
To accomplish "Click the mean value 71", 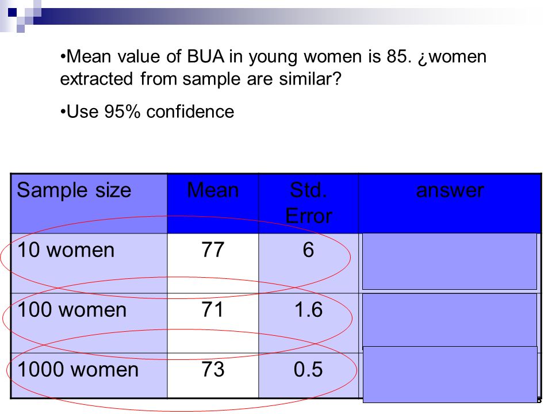I will [213, 310].
